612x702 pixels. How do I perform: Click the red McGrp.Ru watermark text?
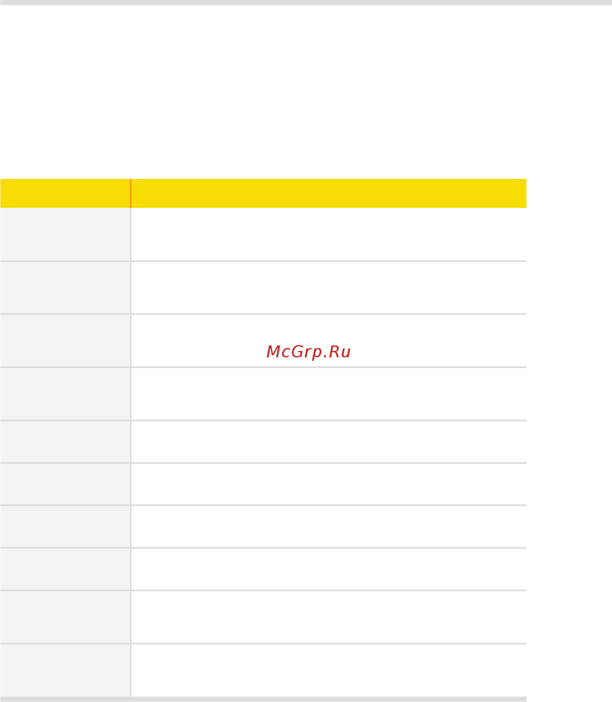pos(309,352)
